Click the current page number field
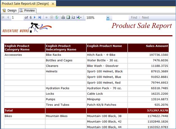 (17, 17)
